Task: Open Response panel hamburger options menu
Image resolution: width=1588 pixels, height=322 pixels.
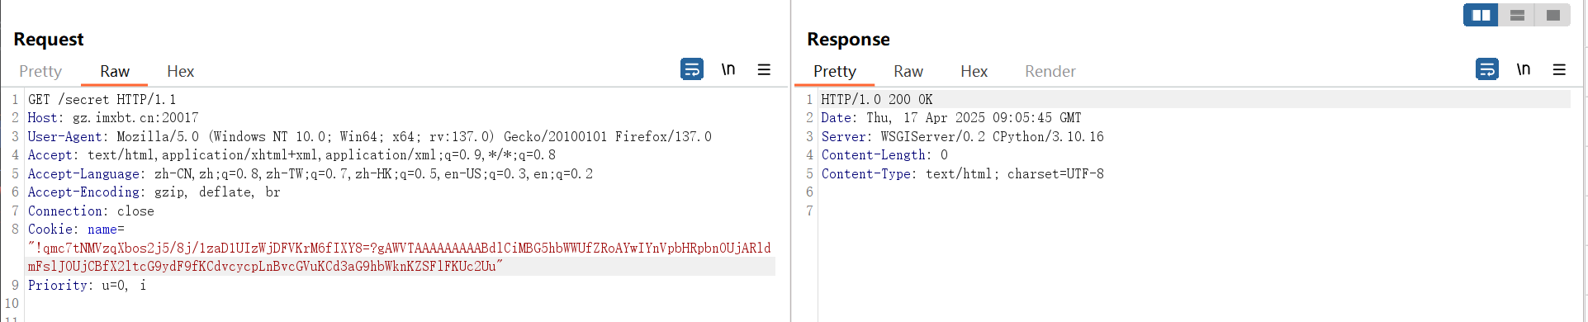Action: pyautogui.click(x=1559, y=69)
